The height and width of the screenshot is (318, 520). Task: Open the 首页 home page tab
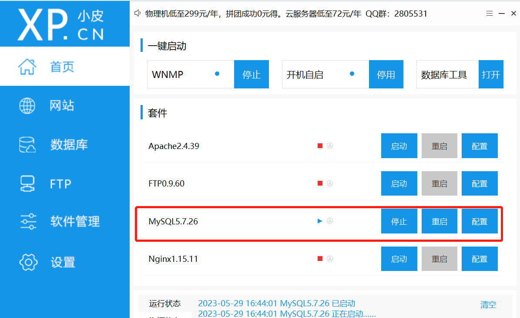(x=65, y=66)
